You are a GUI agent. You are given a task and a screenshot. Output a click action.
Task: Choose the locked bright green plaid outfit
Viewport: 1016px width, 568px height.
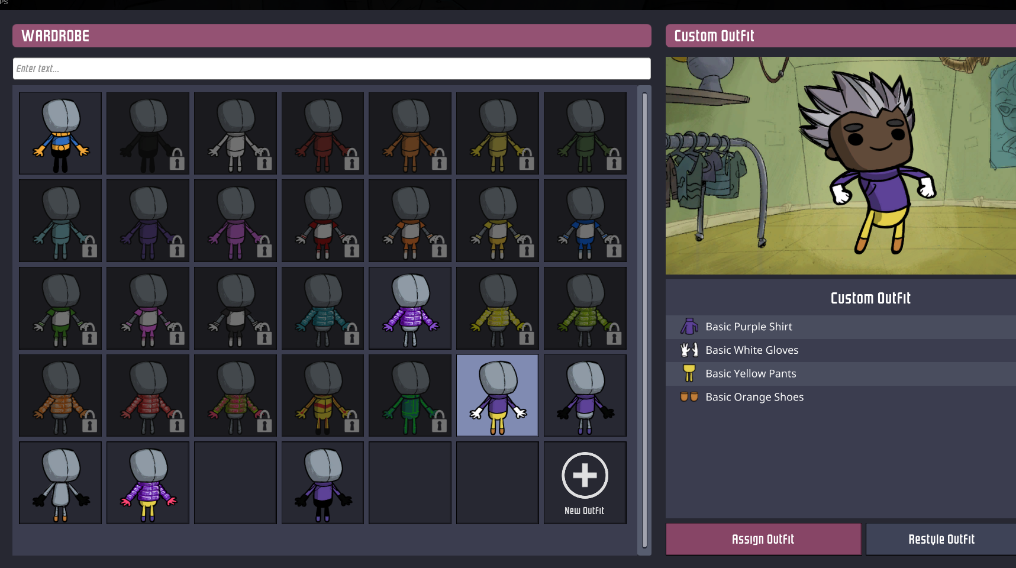point(410,395)
